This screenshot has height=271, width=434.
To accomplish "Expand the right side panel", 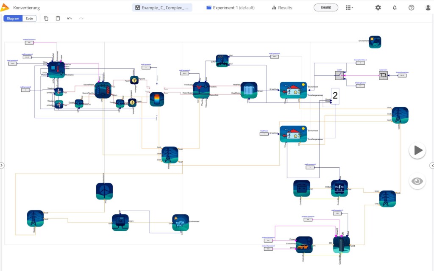I will tap(432, 166).
